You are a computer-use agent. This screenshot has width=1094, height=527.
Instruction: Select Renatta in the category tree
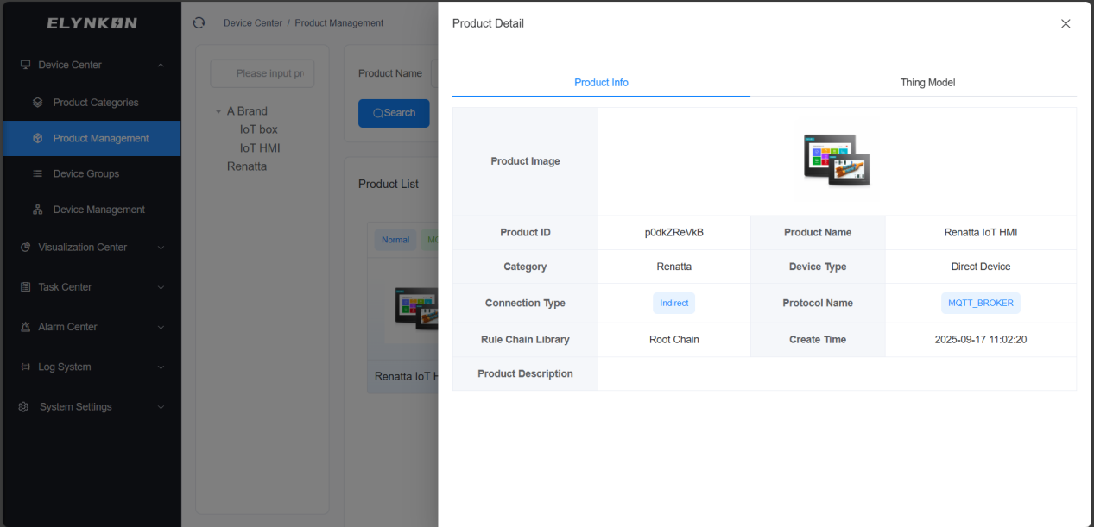click(x=247, y=166)
